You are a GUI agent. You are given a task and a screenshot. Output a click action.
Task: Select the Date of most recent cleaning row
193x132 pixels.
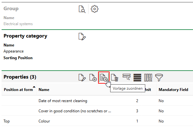pos(63,101)
